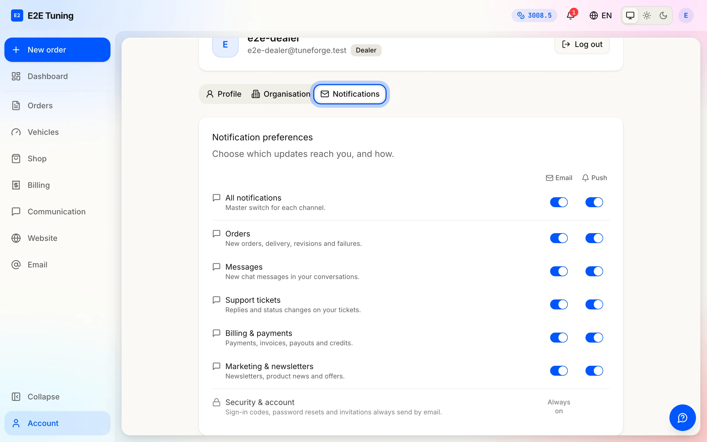Turn off Billing & payments Email

tap(559, 338)
